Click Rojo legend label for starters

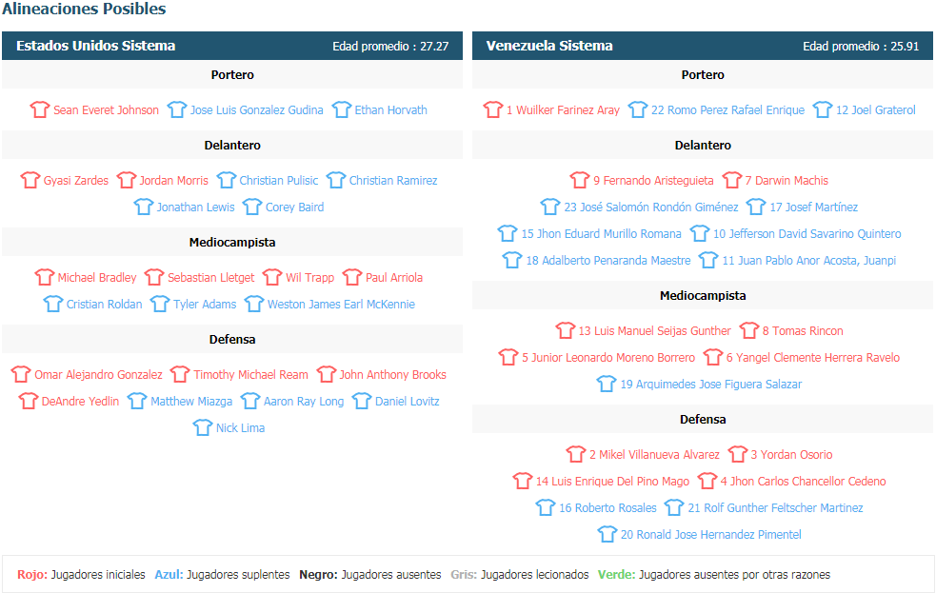point(32,574)
